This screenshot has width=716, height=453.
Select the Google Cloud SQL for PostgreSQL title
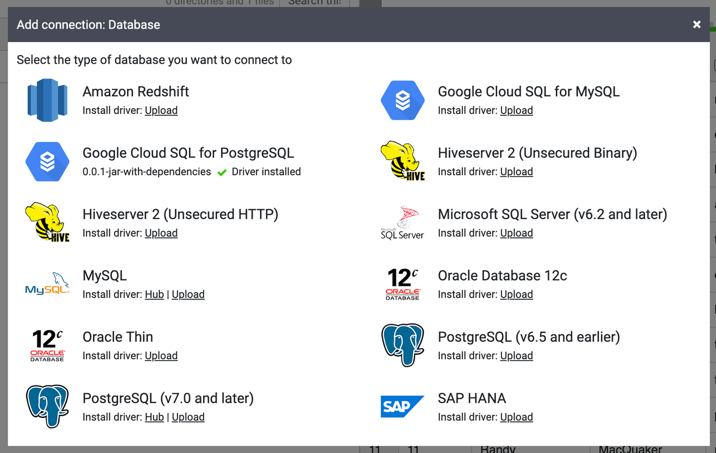point(188,153)
